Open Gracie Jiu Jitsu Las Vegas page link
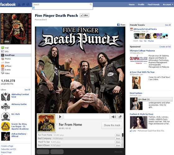The height and width of the screenshot is (155, 174). coord(20,126)
